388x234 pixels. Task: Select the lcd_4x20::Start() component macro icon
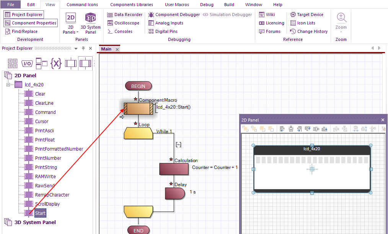[x=138, y=109]
